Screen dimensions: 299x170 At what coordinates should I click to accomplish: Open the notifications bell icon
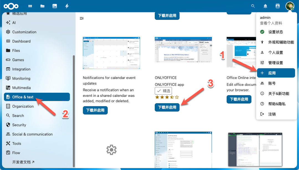pos(265,6)
